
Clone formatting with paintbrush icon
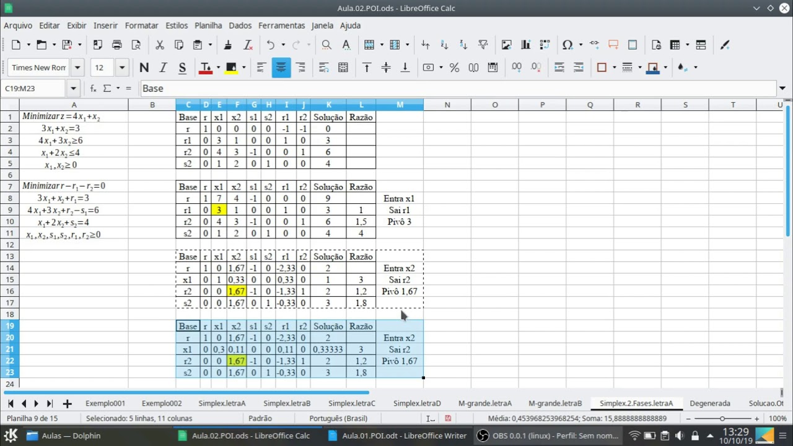point(228,45)
